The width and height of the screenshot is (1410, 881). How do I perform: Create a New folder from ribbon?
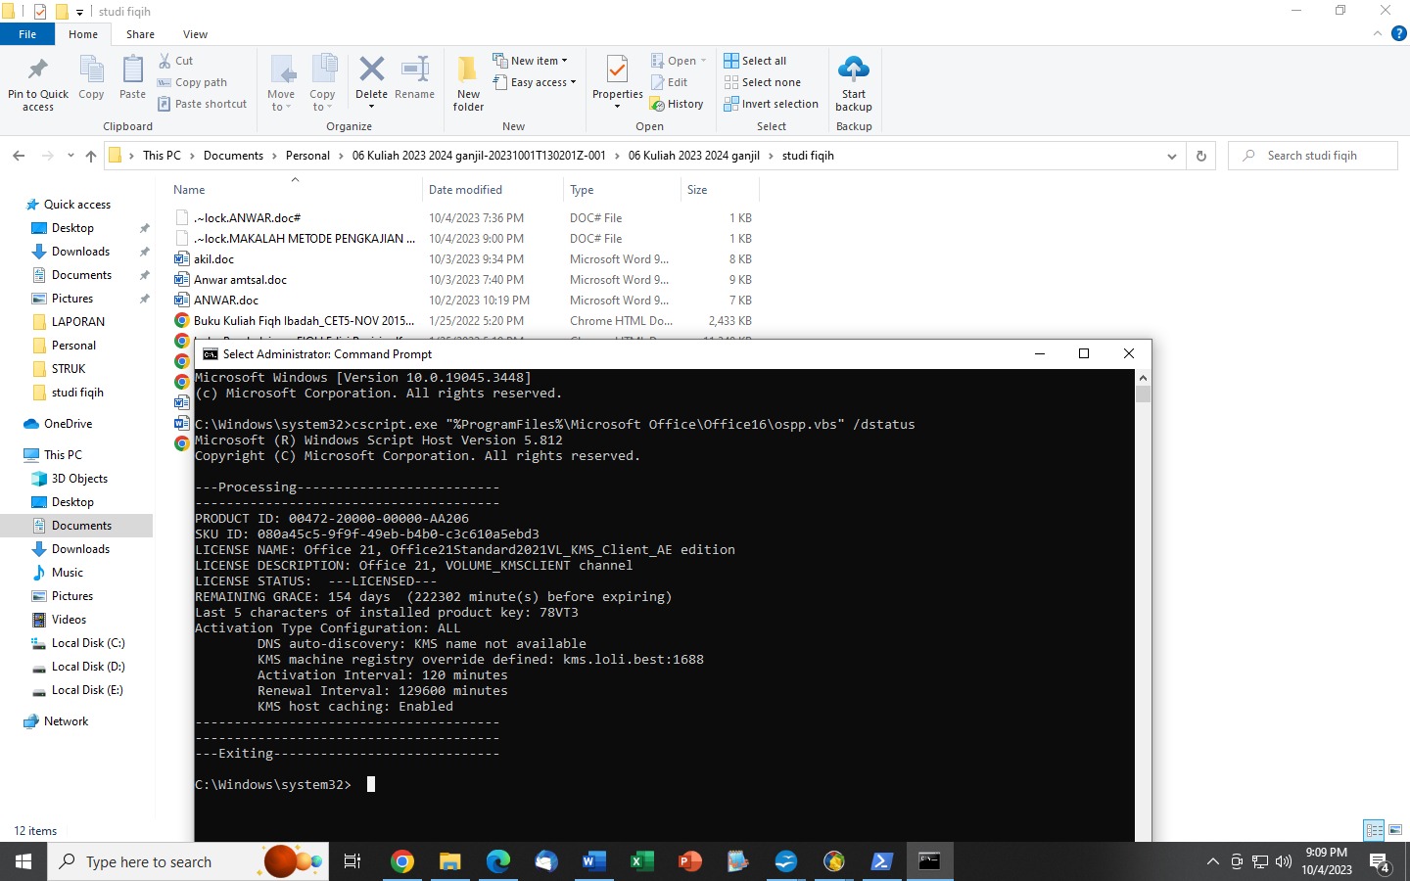pyautogui.click(x=468, y=83)
